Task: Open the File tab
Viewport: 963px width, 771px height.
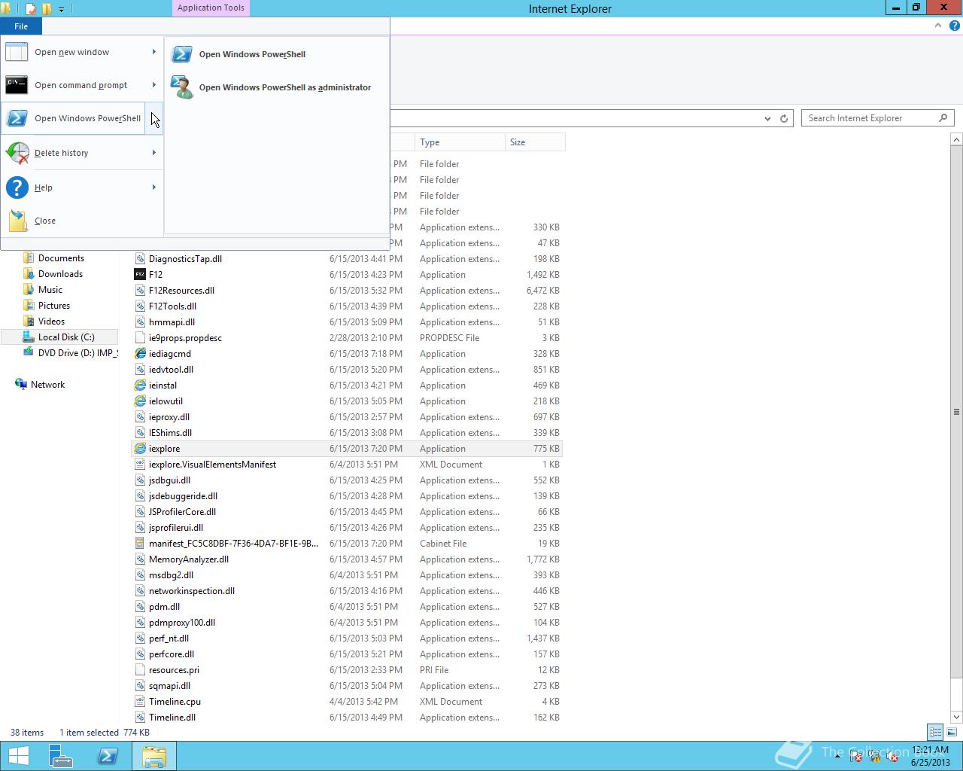Action: point(21,26)
